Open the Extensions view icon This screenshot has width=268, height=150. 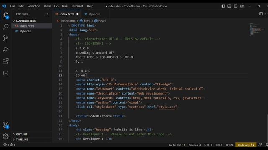coord(5,61)
